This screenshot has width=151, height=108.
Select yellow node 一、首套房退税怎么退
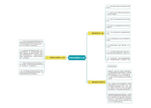pos(96,33)
